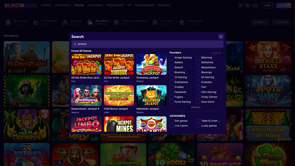Image resolution: width=295 pixels, height=166 pixels.
Task: Open the REWARDS menu item
Action: click(164, 5)
